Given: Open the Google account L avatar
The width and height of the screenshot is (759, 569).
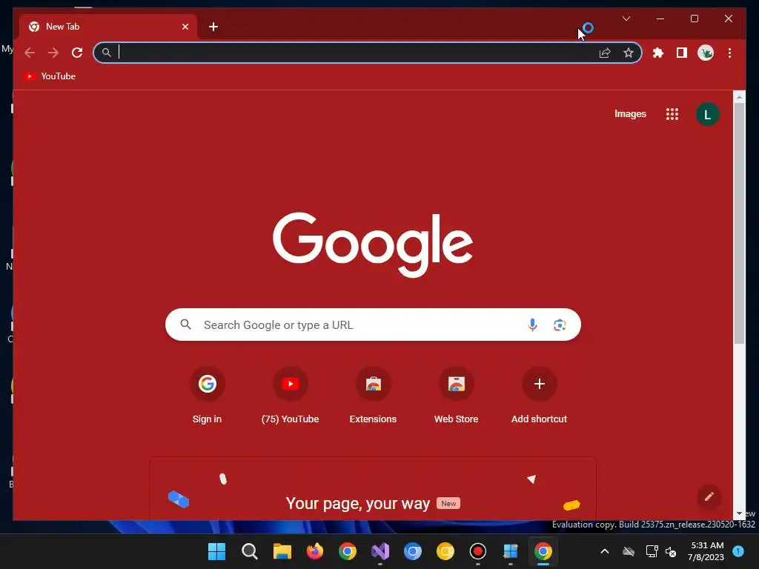Looking at the screenshot, I should point(707,114).
